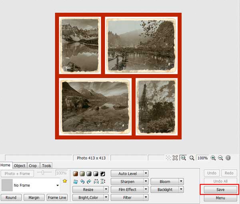The width and height of the screenshot is (240, 204).
Task: Zoom in with the plus magnifier
Action: 213,158
